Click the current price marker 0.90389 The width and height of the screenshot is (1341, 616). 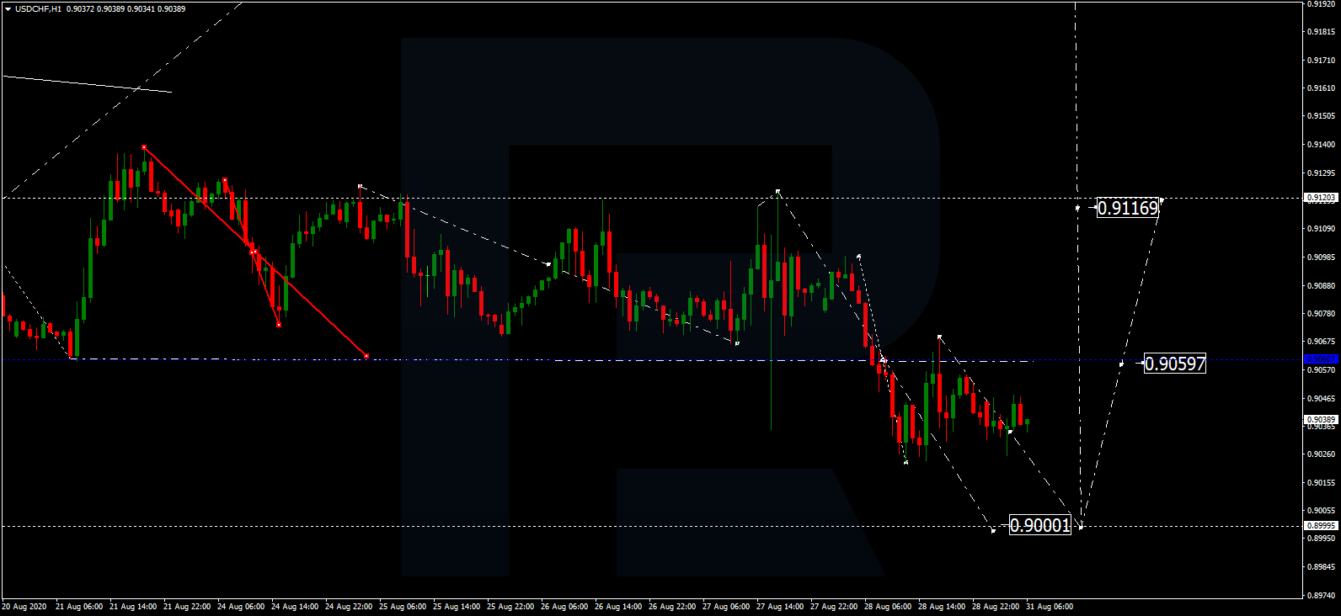pyautogui.click(x=1321, y=419)
